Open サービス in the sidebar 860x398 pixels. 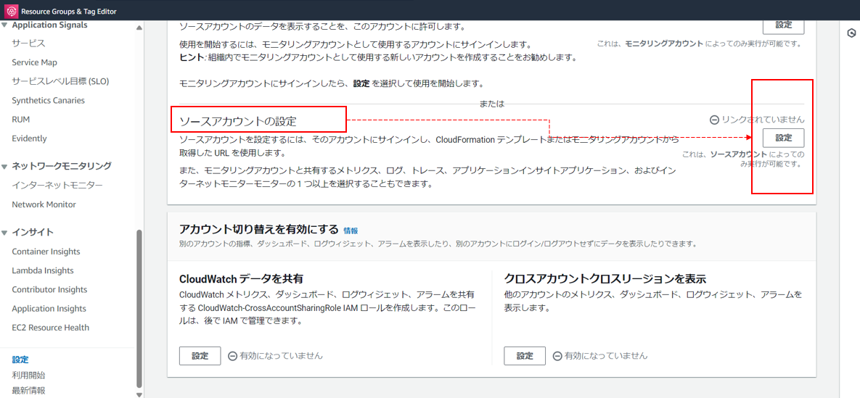point(28,43)
